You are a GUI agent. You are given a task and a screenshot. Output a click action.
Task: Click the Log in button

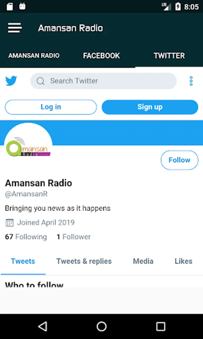(51, 107)
